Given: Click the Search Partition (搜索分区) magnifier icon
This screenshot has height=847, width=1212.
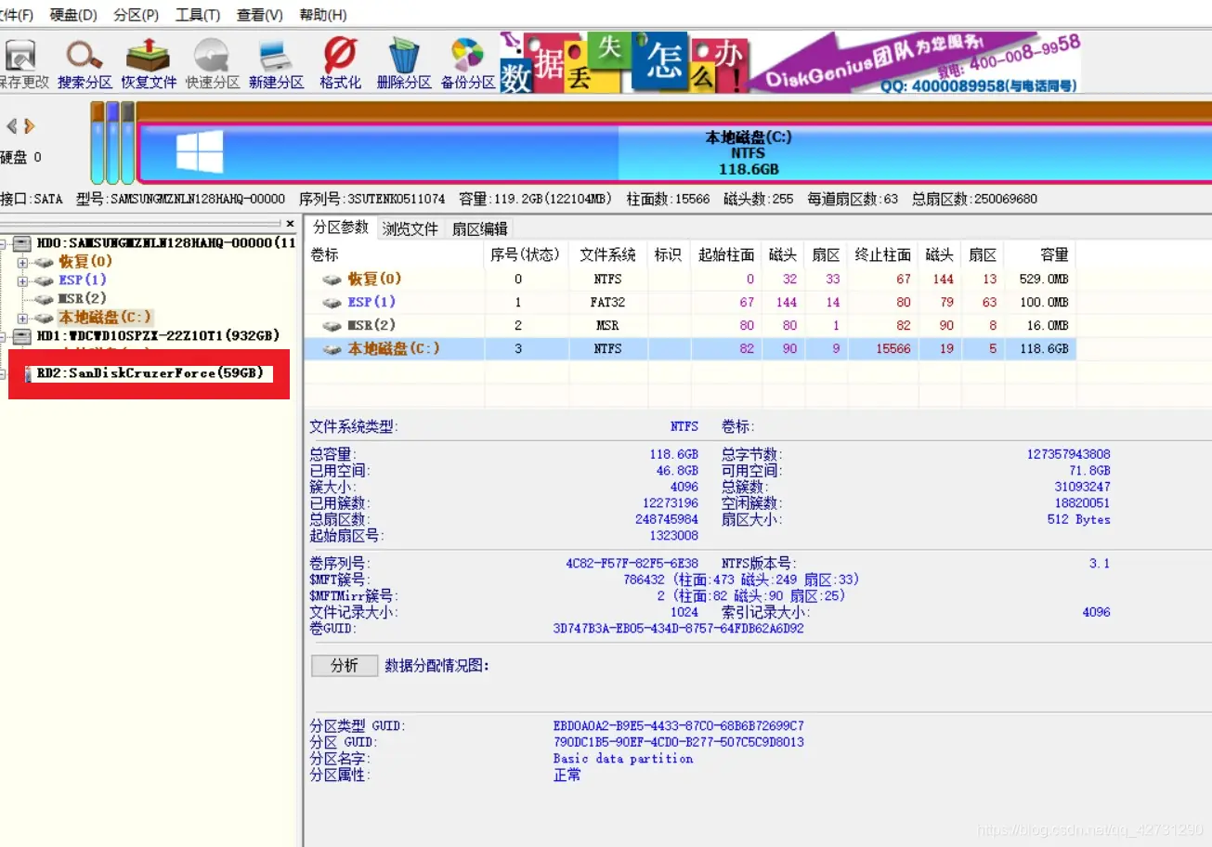Looking at the screenshot, I should 85,56.
